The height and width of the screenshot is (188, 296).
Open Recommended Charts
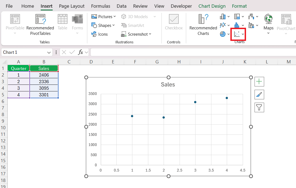(203, 24)
